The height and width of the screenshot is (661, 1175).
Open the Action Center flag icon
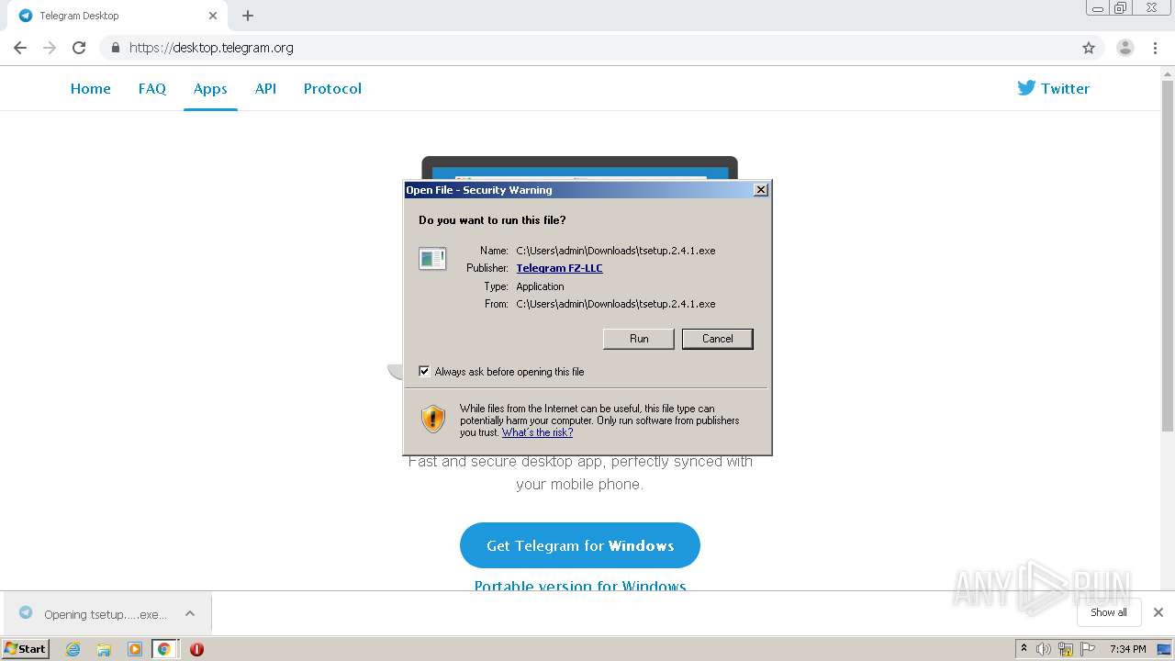click(1088, 649)
